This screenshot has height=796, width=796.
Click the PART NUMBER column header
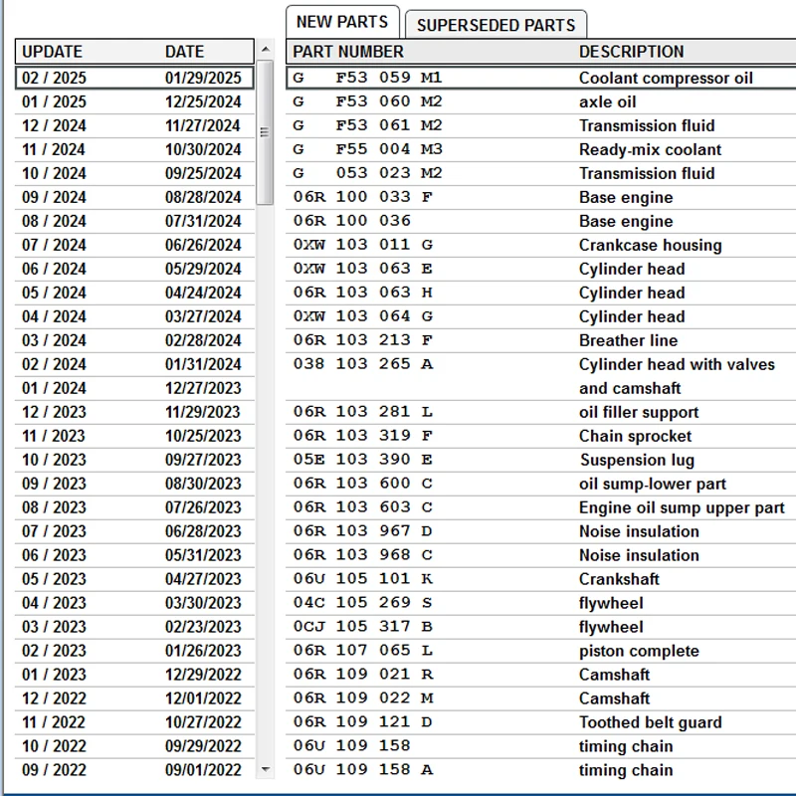click(x=347, y=52)
